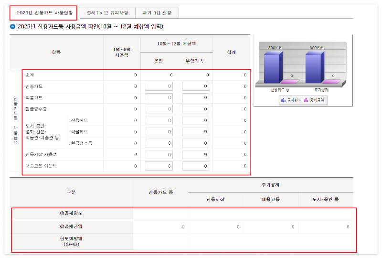Click 전통시장 사용액 부양가족 input field
This screenshot has height=258, width=382.
click(x=195, y=155)
